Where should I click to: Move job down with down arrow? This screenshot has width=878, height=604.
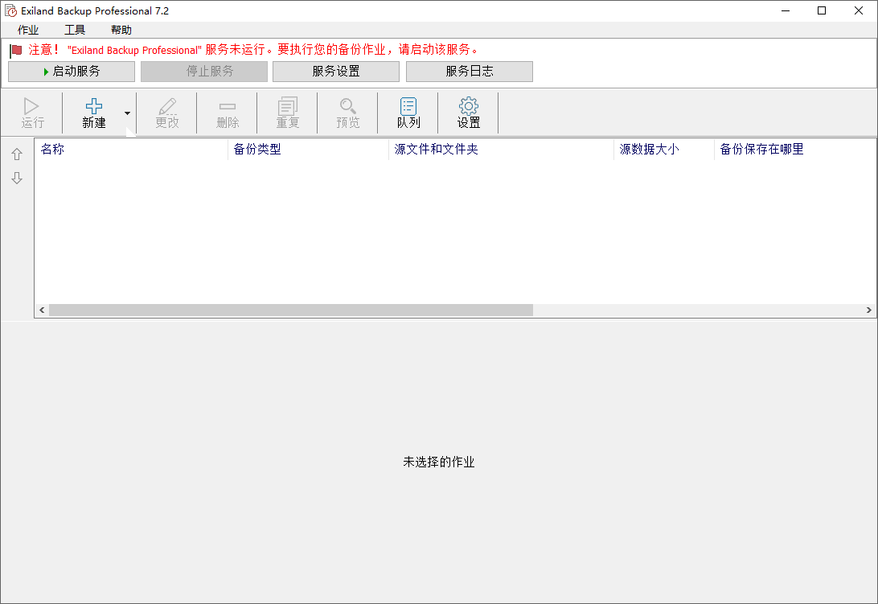click(17, 179)
